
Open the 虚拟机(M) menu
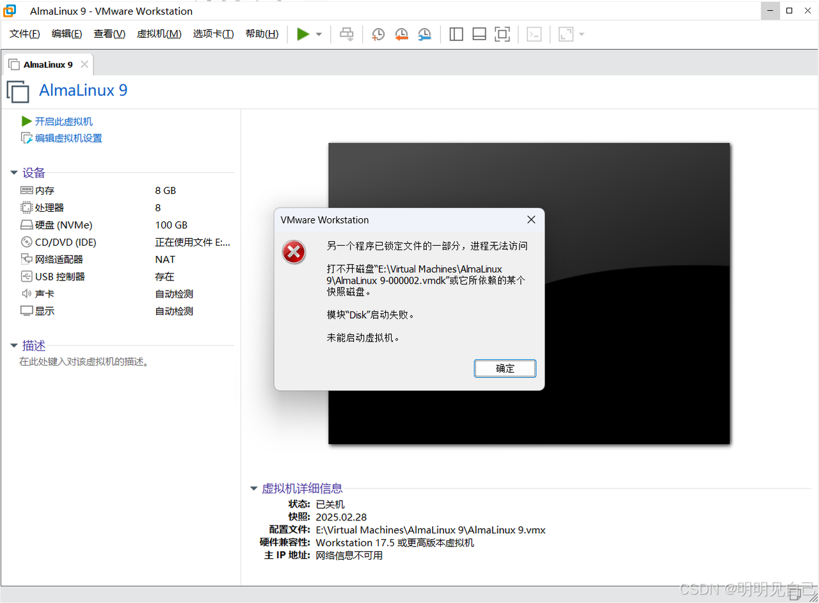[x=159, y=34]
